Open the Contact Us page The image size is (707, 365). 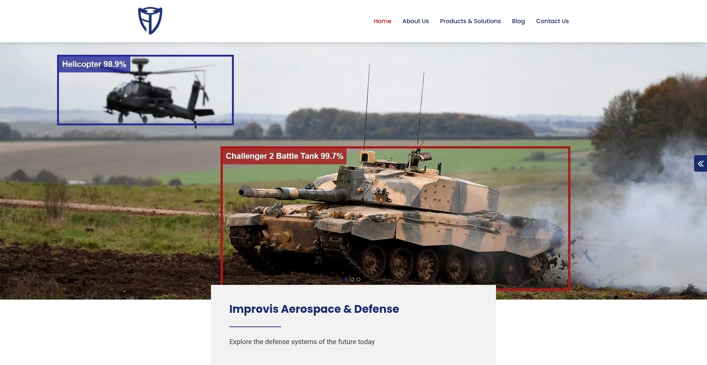[x=552, y=21]
